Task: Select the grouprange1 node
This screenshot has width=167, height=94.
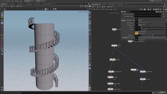Action: tap(110, 84)
